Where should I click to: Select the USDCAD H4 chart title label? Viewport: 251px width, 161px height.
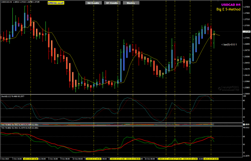(x=231, y=5)
